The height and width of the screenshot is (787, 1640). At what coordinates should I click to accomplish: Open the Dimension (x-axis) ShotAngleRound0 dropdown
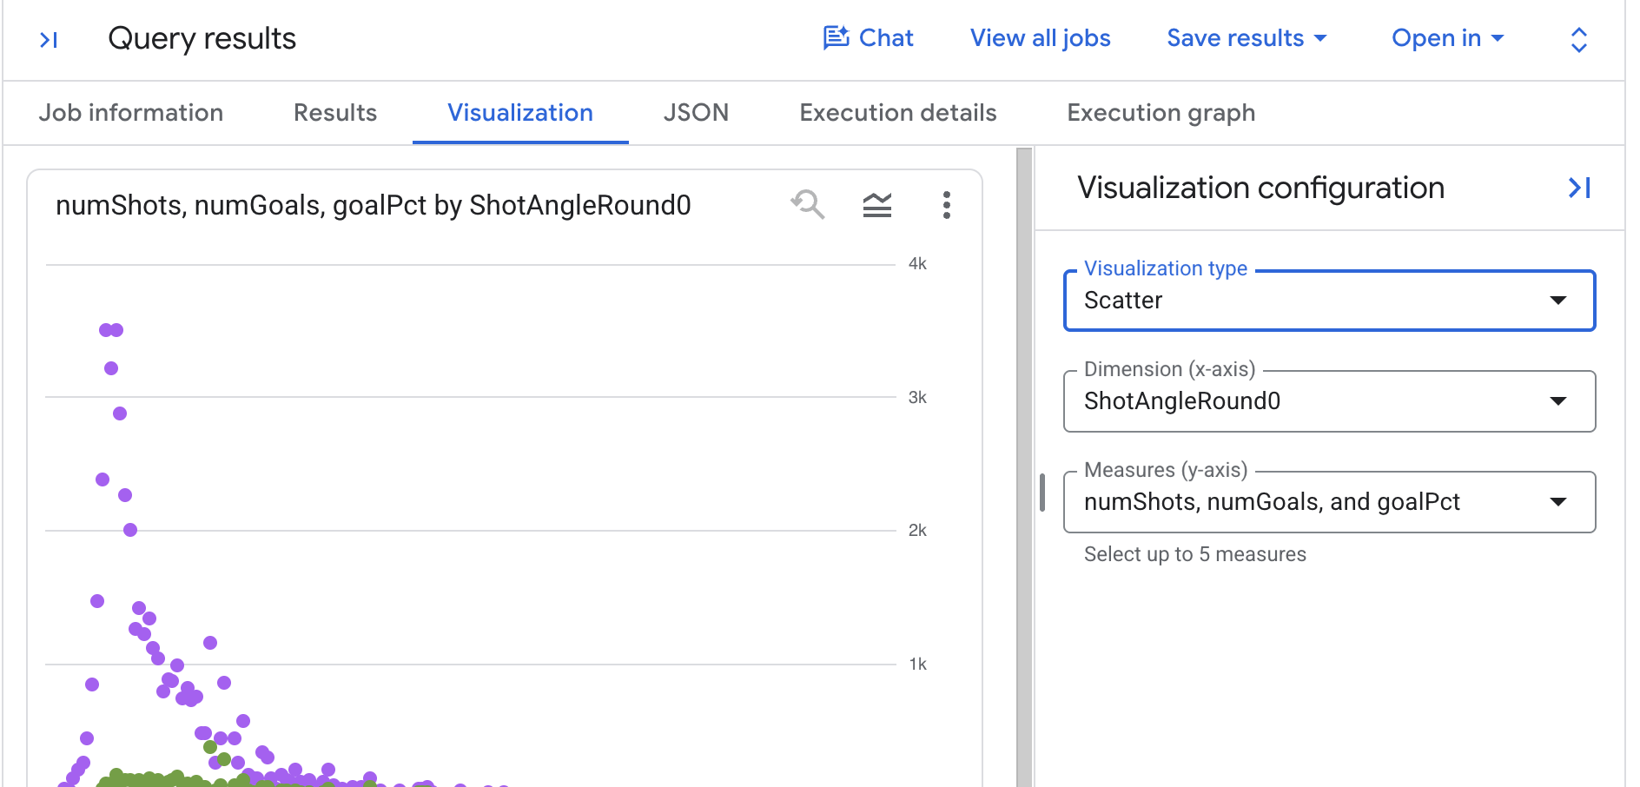(x=1329, y=401)
